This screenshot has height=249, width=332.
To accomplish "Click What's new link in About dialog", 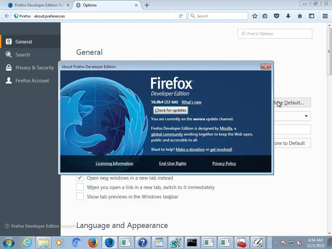I will coord(191,102).
